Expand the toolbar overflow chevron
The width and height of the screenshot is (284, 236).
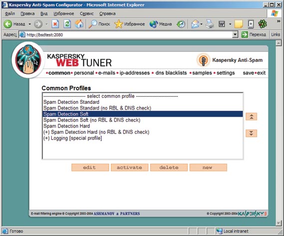coord(279,21)
